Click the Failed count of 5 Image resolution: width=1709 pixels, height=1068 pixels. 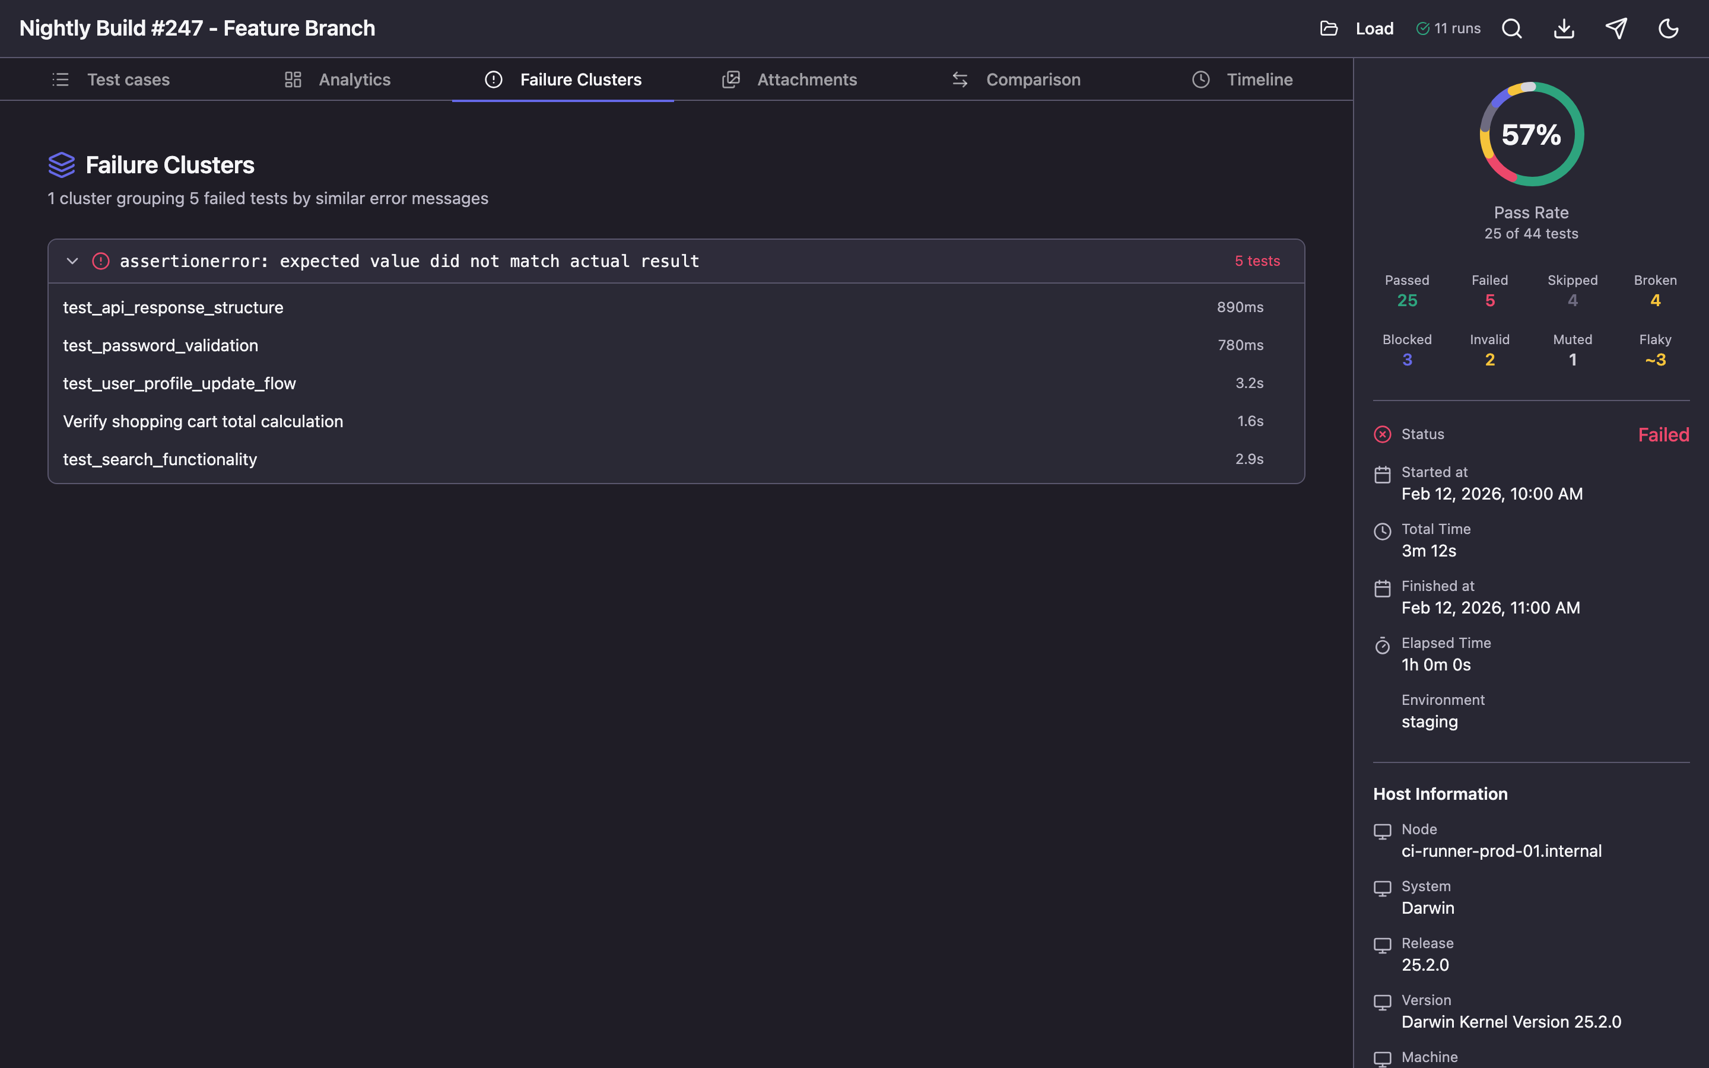[x=1489, y=300]
